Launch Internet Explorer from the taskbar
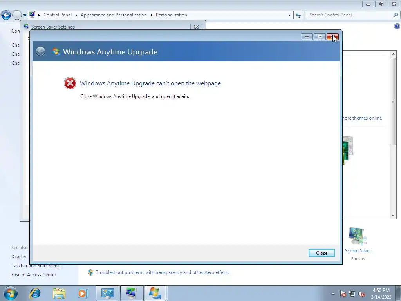 point(35,293)
